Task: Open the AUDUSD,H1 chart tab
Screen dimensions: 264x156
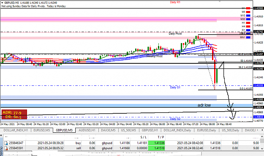Action: click(x=87, y=130)
